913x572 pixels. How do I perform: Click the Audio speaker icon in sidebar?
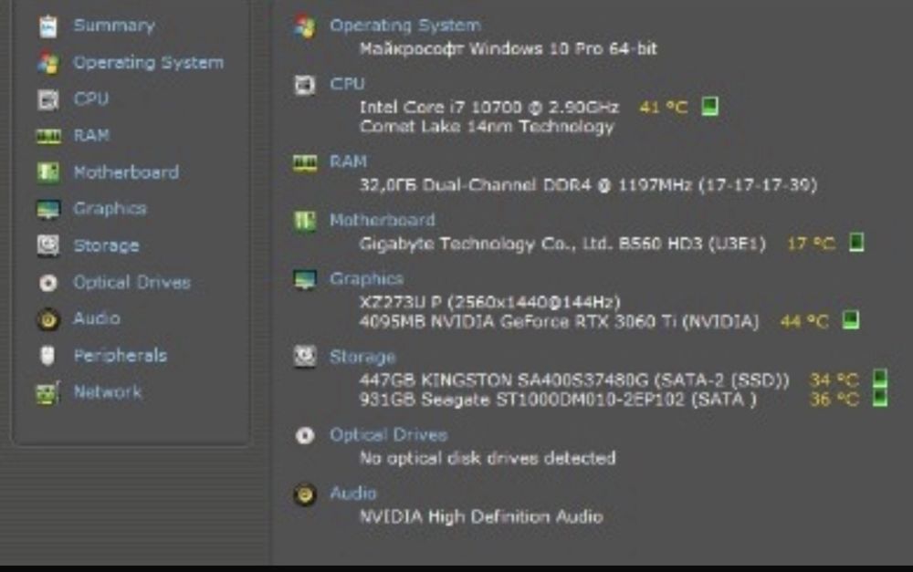[x=48, y=319]
